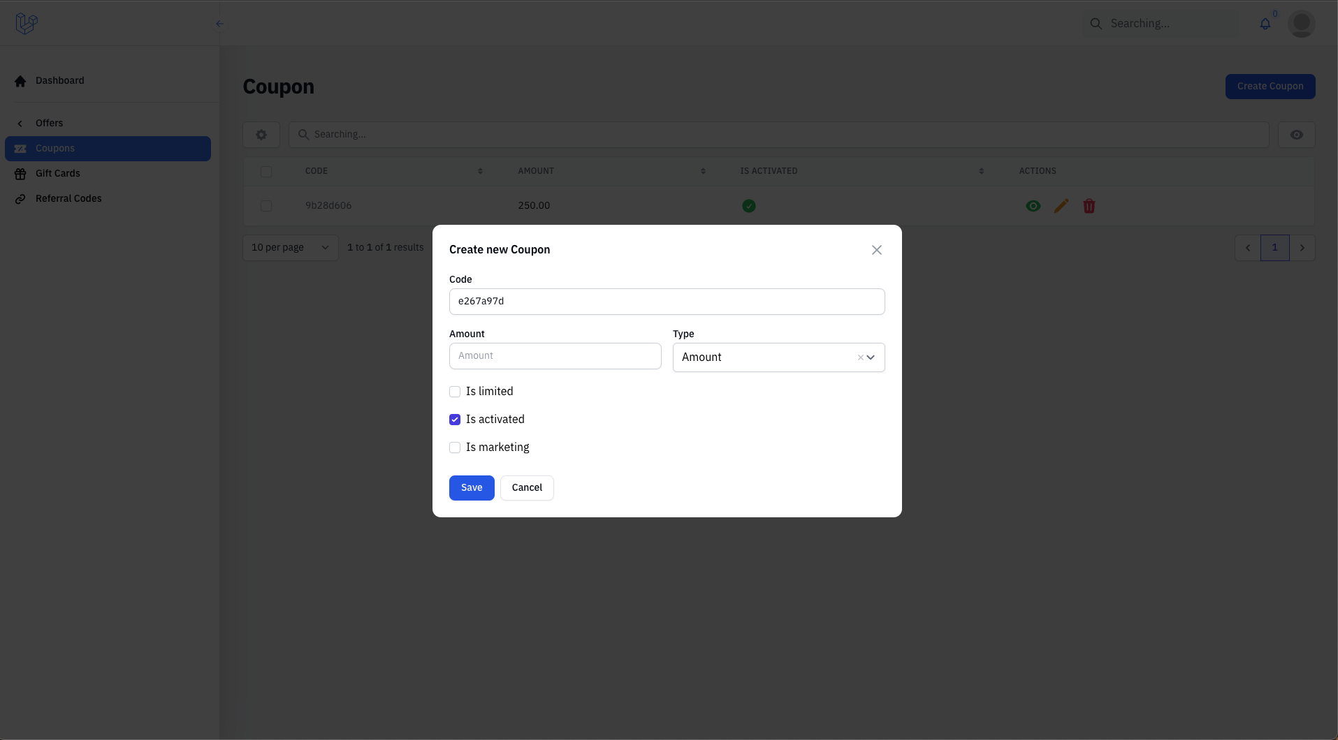Select all rows checkbox in table header
The height and width of the screenshot is (740, 1338).
point(266,172)
